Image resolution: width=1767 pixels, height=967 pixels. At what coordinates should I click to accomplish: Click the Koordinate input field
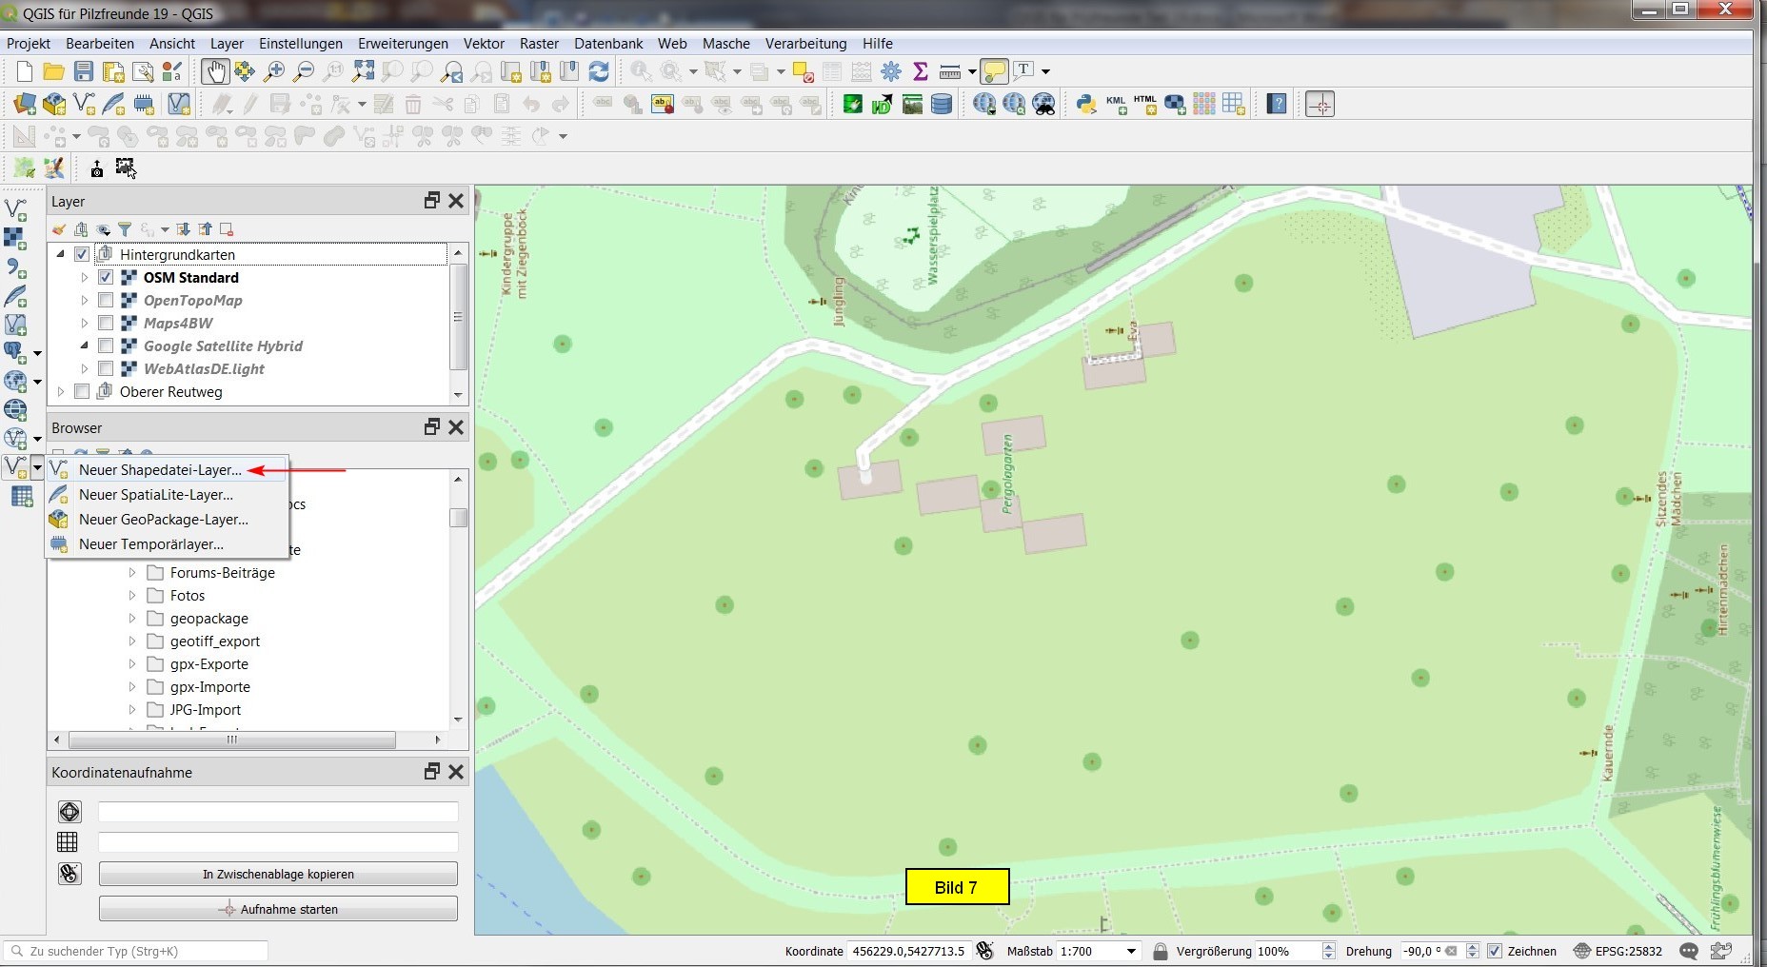pos(908,951)
